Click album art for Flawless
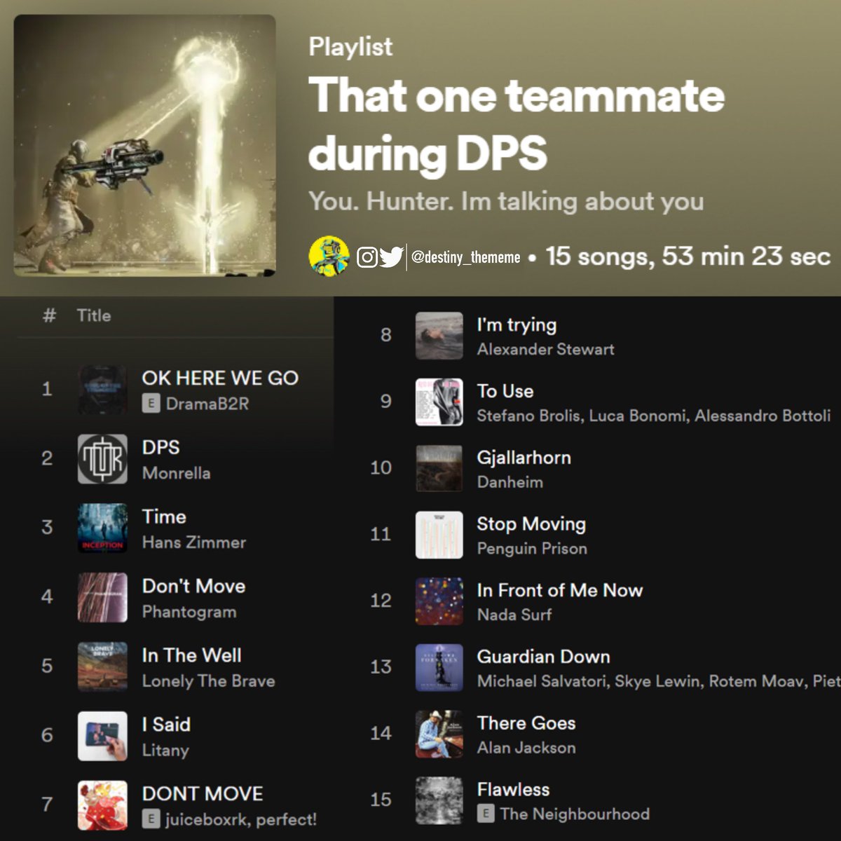 click(x=439, y=800)
